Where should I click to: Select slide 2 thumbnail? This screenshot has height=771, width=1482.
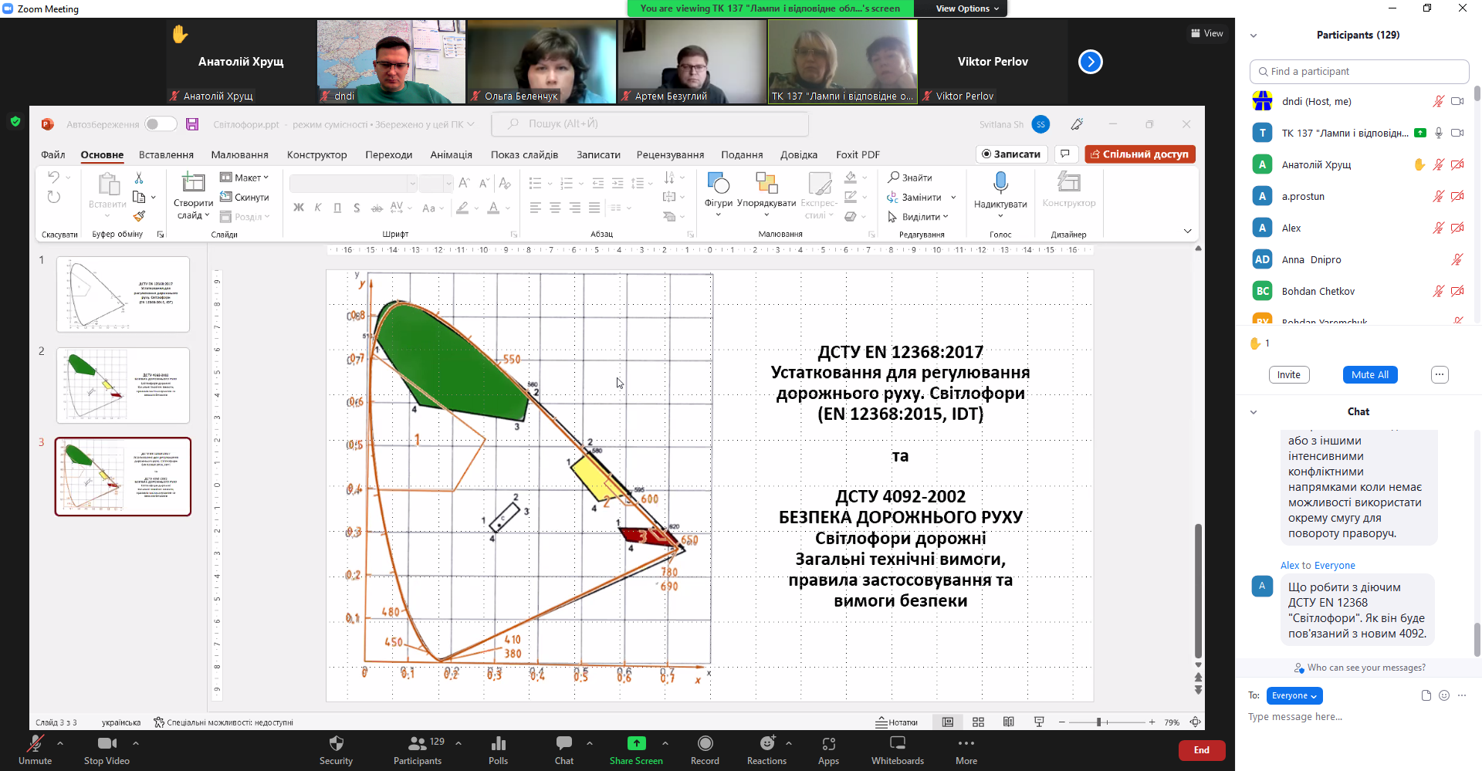point(123,385)
